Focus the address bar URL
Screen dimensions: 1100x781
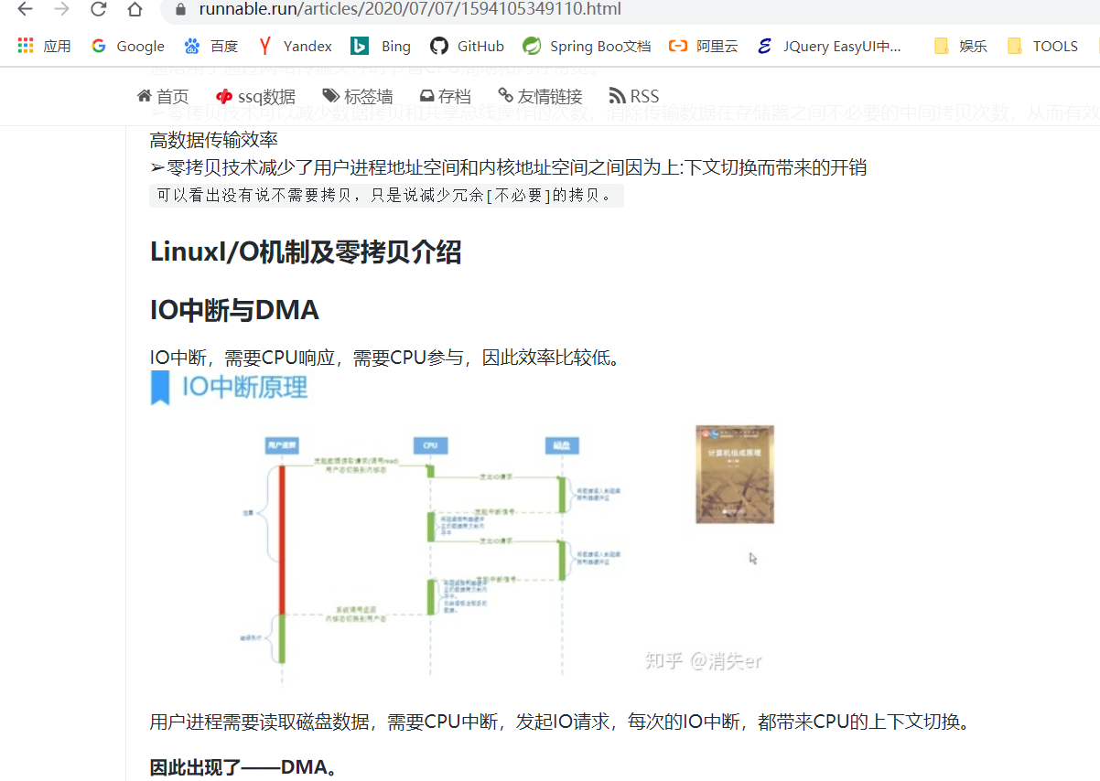point(410,9)
